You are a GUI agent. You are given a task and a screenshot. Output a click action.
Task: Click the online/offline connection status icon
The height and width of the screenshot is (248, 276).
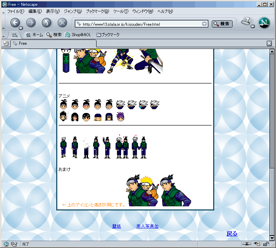246,244
